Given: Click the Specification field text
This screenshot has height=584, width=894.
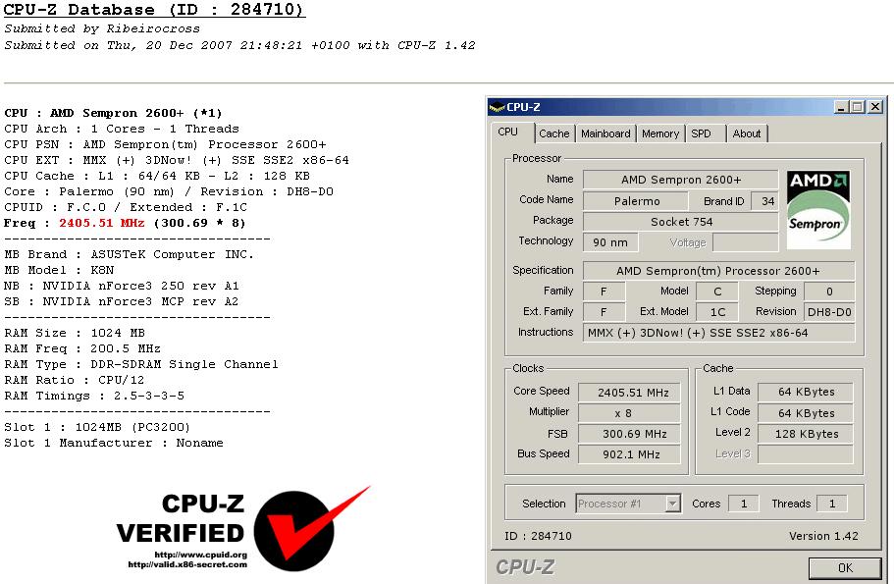Looking at the screenshot, I should click(x=718, y=271).
